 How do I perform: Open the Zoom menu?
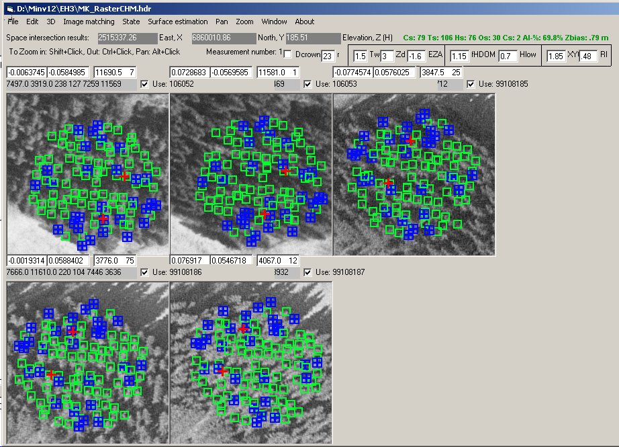tap(244, 22)
